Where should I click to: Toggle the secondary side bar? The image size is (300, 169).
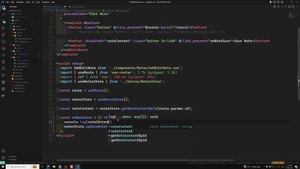click(x=278, y=2)
